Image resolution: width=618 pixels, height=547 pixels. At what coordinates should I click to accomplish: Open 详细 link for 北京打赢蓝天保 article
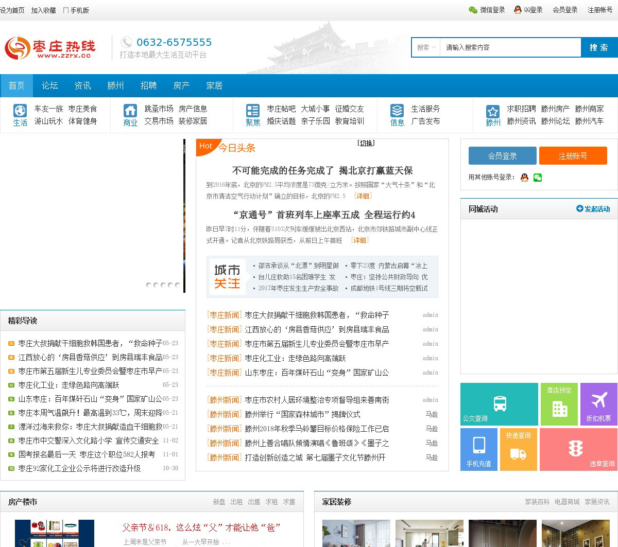pos(363,196)
